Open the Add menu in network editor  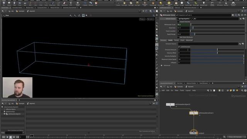(x=163, y=90)
